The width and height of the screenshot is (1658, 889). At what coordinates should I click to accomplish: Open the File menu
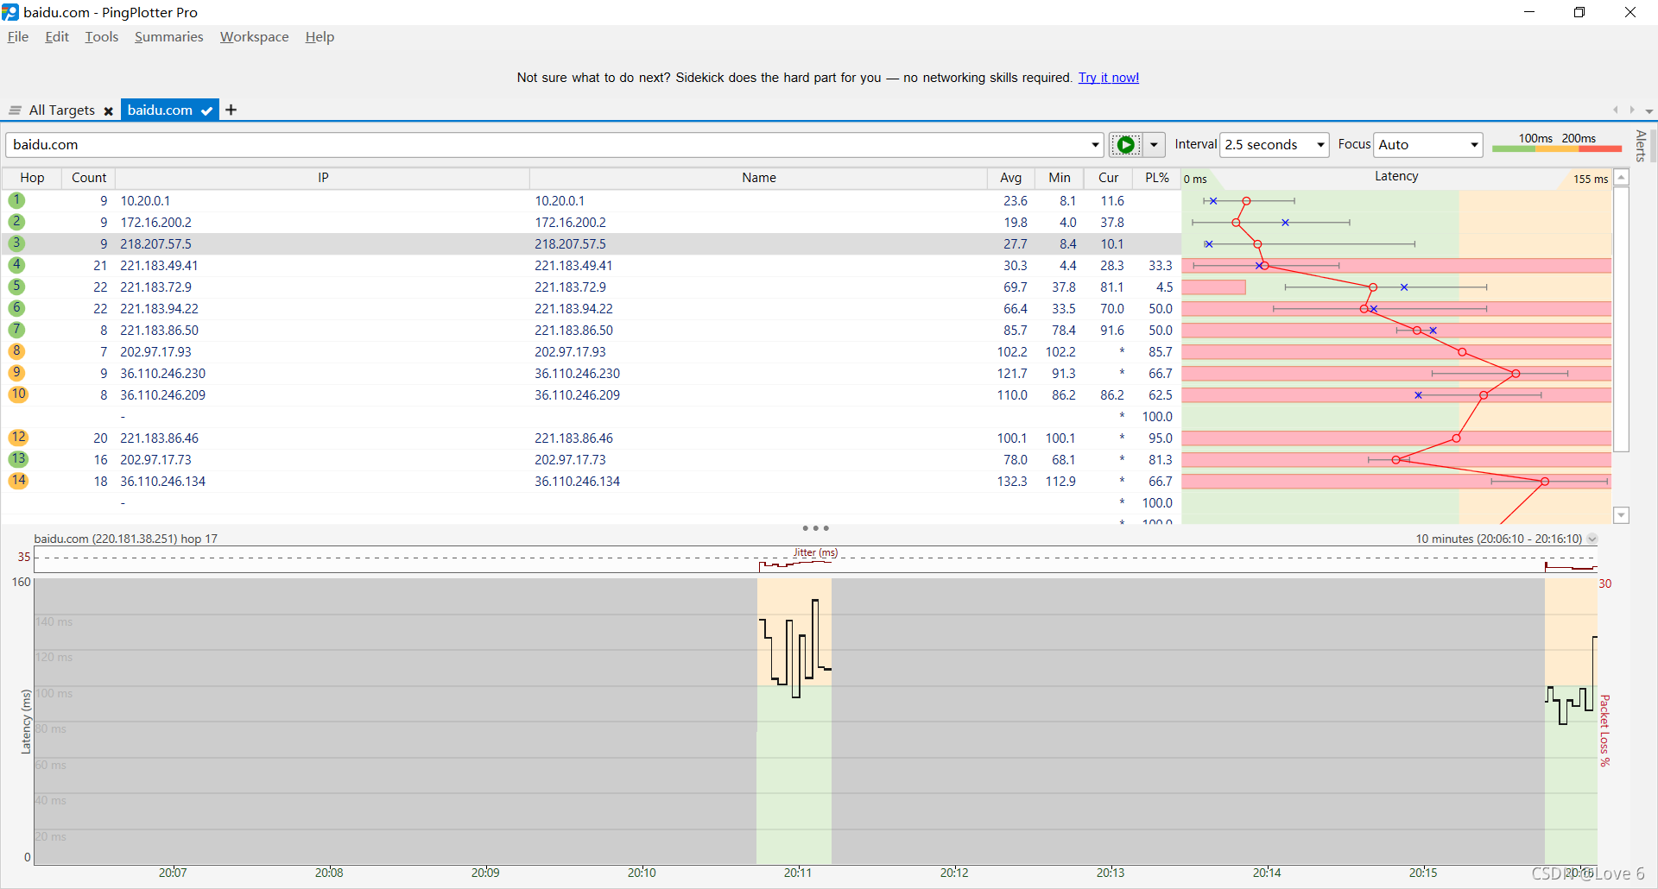(x=18, y=36)
